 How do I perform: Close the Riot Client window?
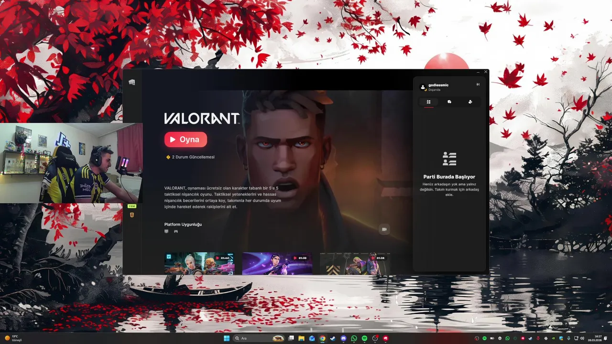pyautogui.click(x=486, y=72)
